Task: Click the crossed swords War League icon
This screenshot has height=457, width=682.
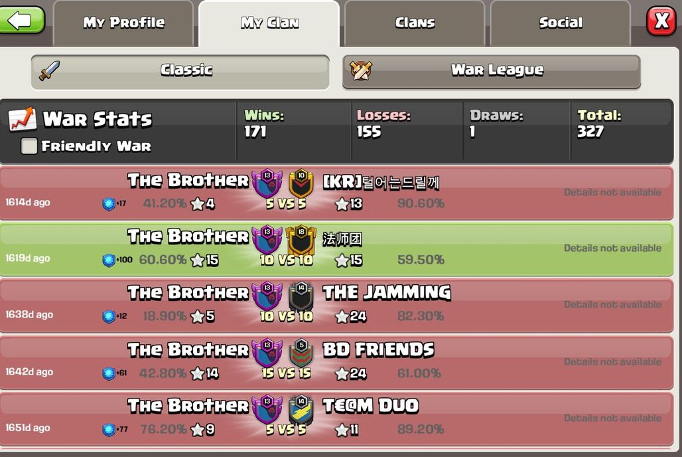Action: [361, 70]
